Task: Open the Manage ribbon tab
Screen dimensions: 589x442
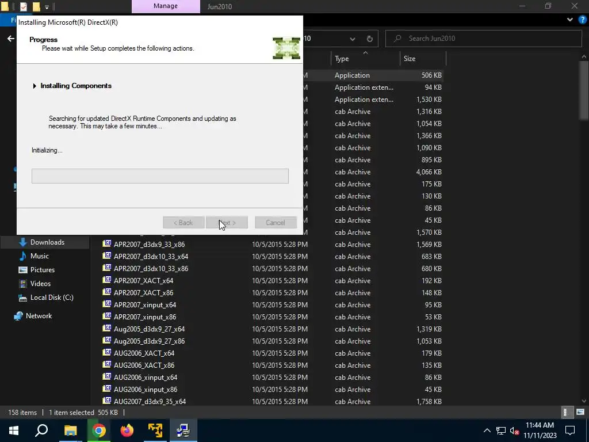Action: [x=166, y=6]
